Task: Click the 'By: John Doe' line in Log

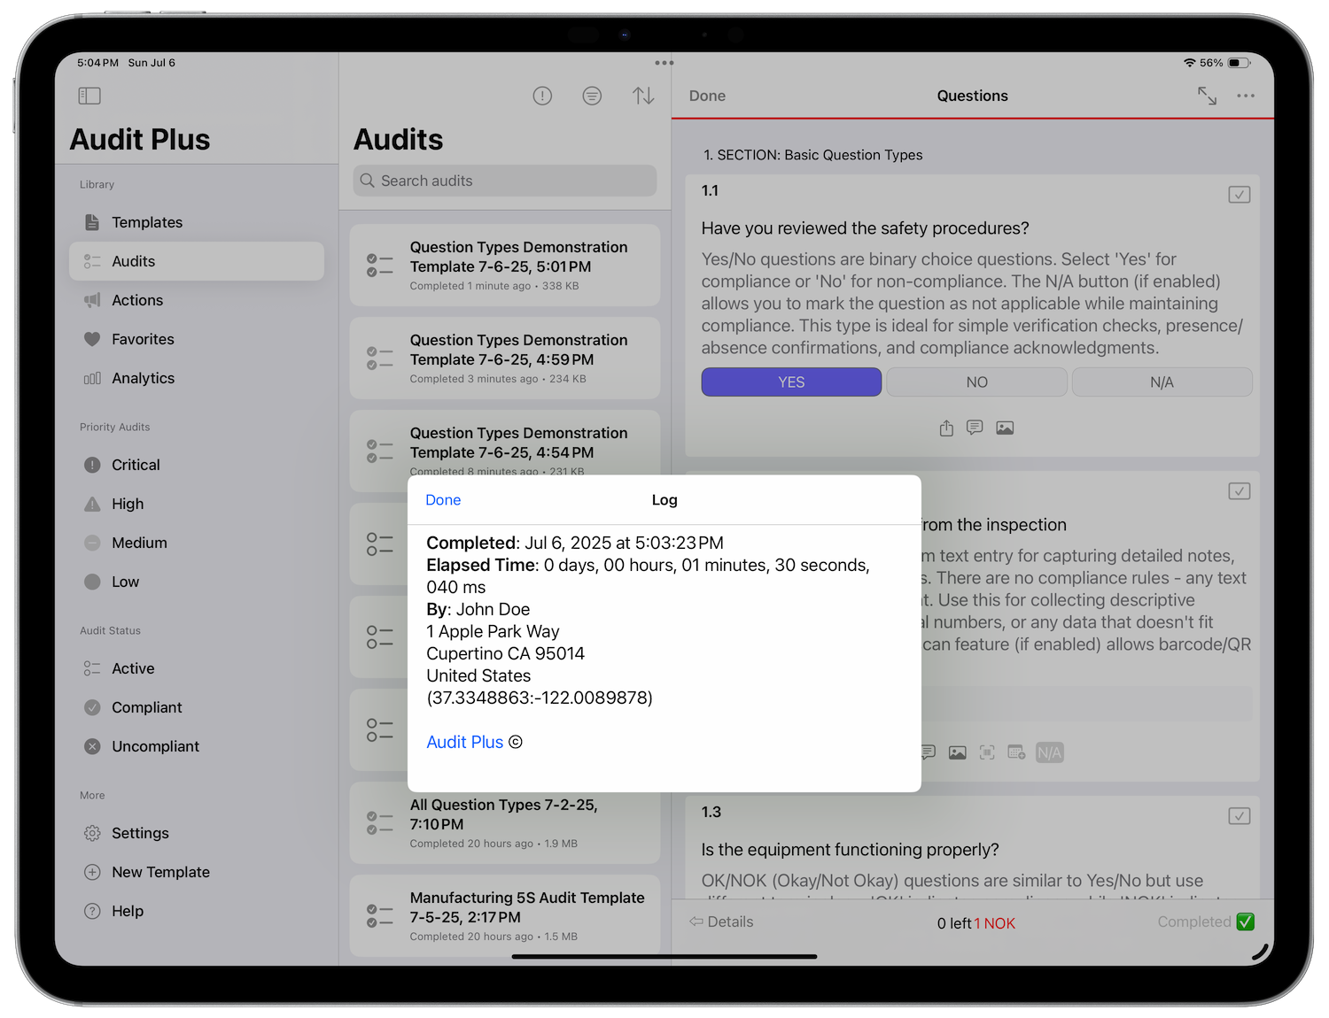Action: tap(478, 609)
